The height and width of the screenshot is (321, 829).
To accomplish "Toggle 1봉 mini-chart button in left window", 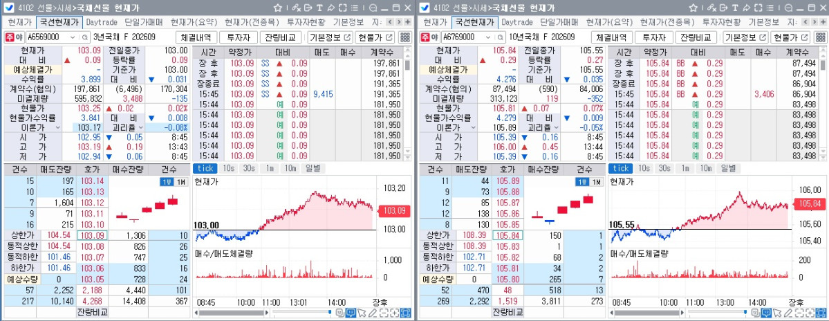I will coord(167,182).
